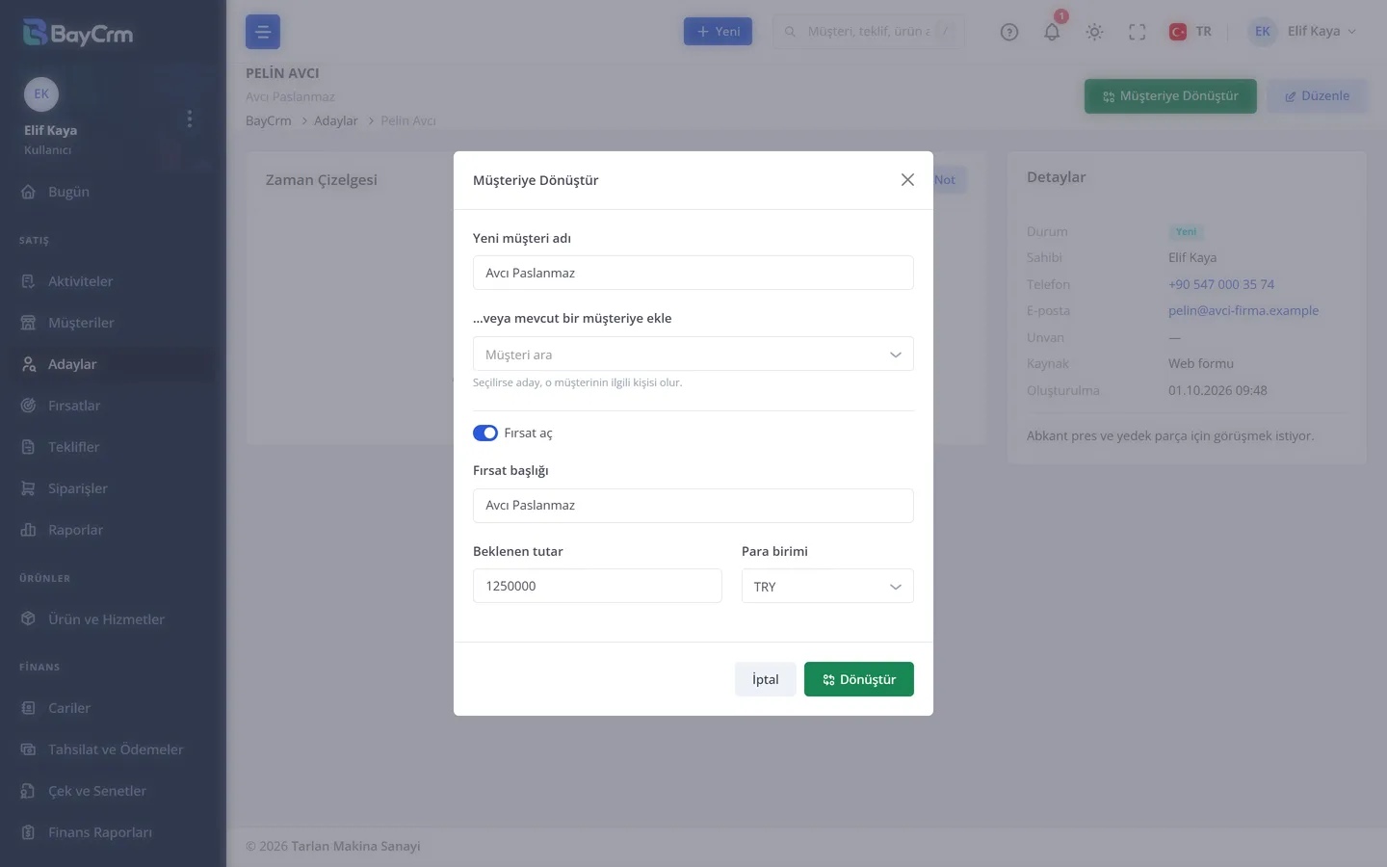
Task: Open the Müşteri ara dropdown
Action: coord(693,354)
